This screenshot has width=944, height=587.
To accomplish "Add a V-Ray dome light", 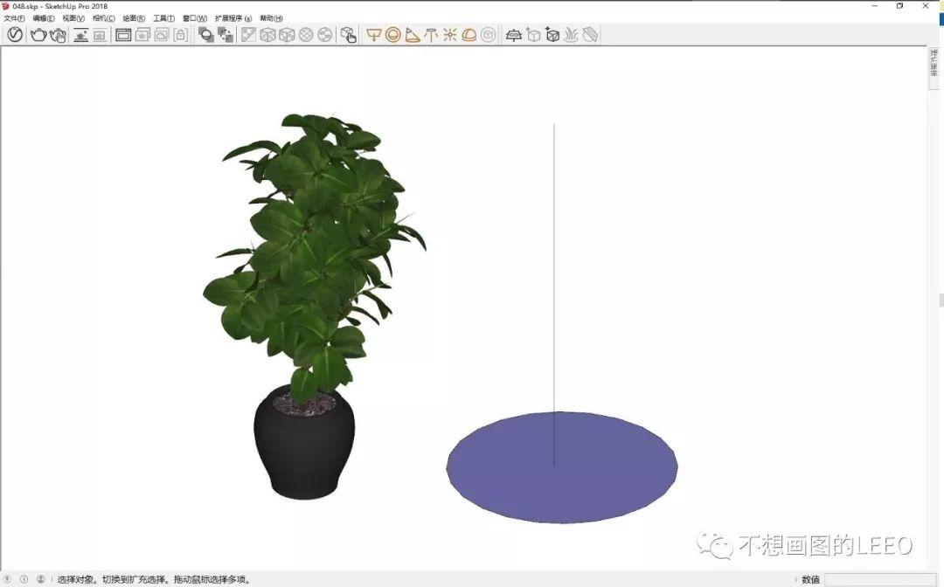I will (469, 35).
